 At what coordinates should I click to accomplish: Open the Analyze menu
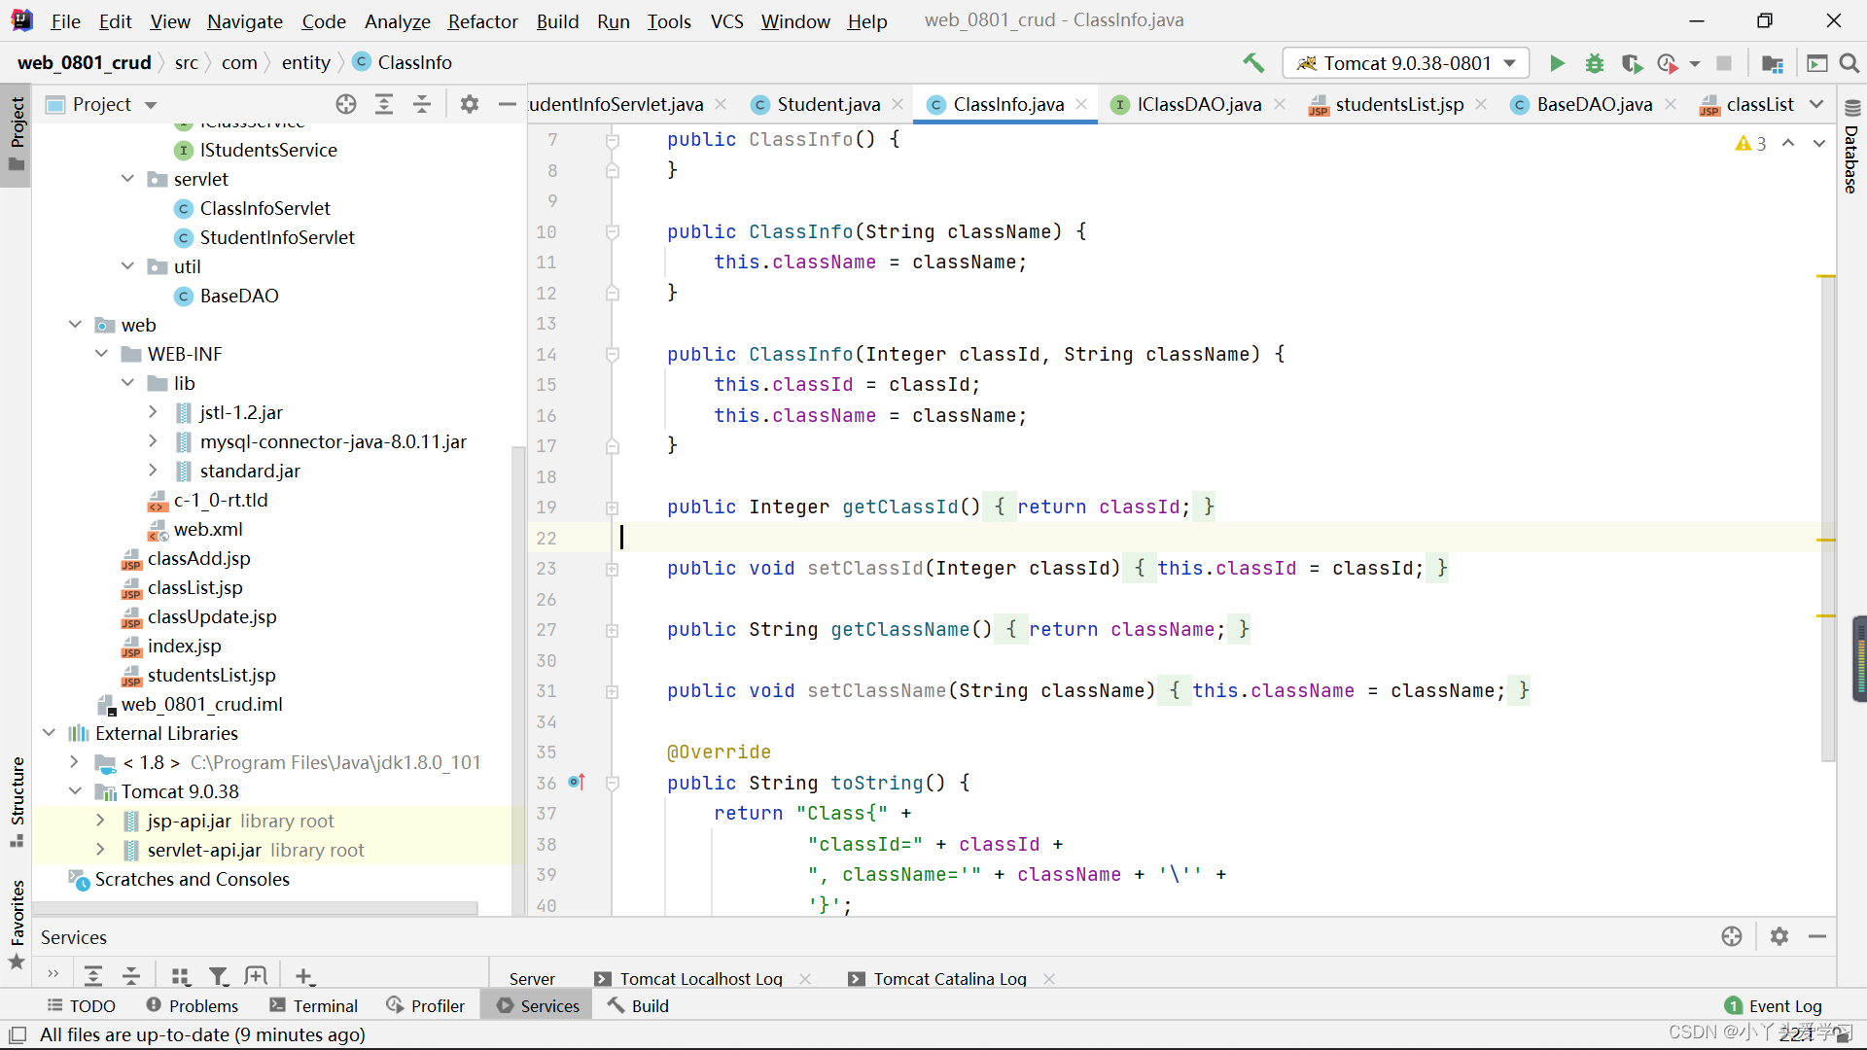tap(397, 20)
